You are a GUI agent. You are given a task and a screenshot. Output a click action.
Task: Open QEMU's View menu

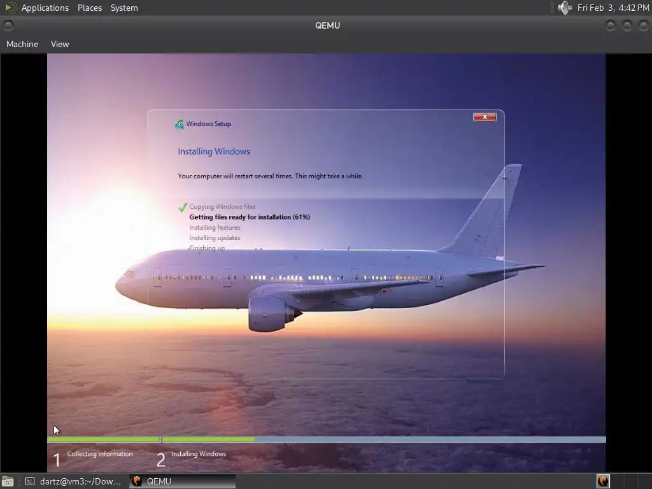pos(60,44)
